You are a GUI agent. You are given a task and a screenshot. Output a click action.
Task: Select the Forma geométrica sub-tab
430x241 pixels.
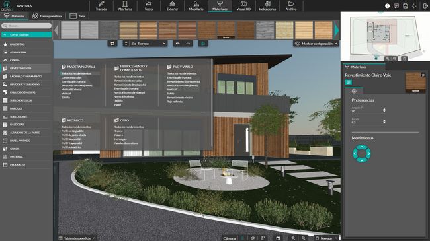pyautogui.click(x=47, y=16)
